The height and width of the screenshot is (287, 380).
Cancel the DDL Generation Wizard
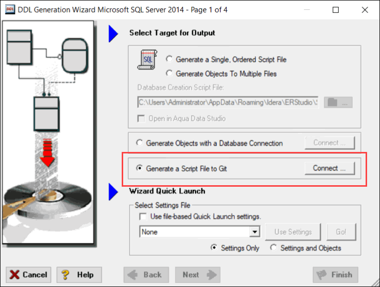[x=29, y=275]
